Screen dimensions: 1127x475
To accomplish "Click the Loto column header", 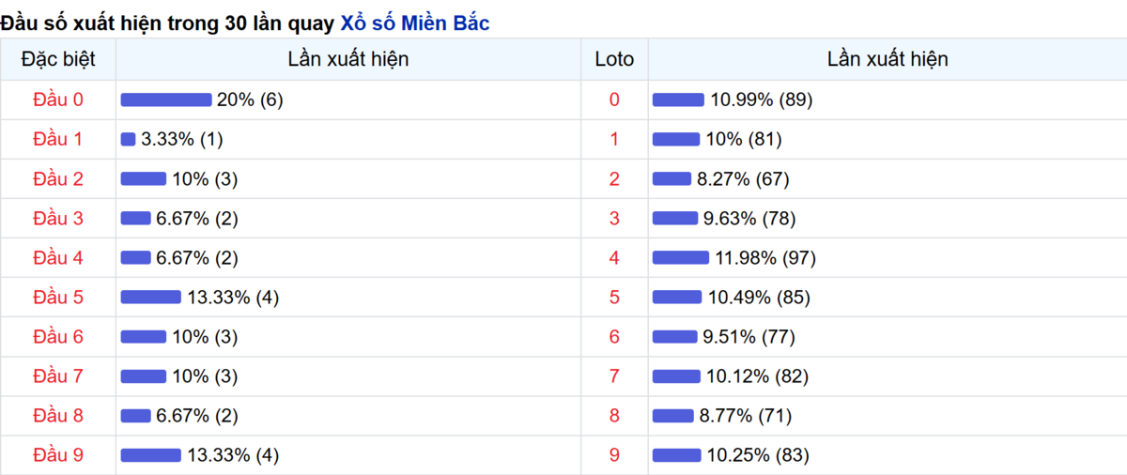I will pyautogui.click(x=614, y=59).
